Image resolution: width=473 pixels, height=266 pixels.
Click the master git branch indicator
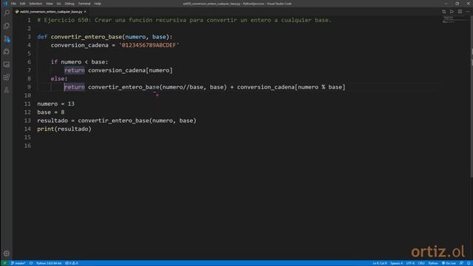tap(18, 263)
